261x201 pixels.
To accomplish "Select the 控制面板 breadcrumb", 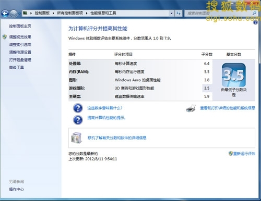I will click(42, 13).
